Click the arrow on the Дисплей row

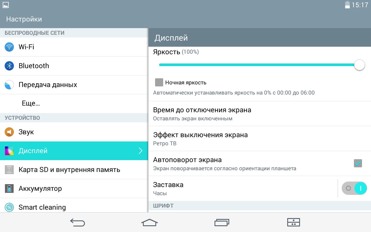click(x=141, y=151)
